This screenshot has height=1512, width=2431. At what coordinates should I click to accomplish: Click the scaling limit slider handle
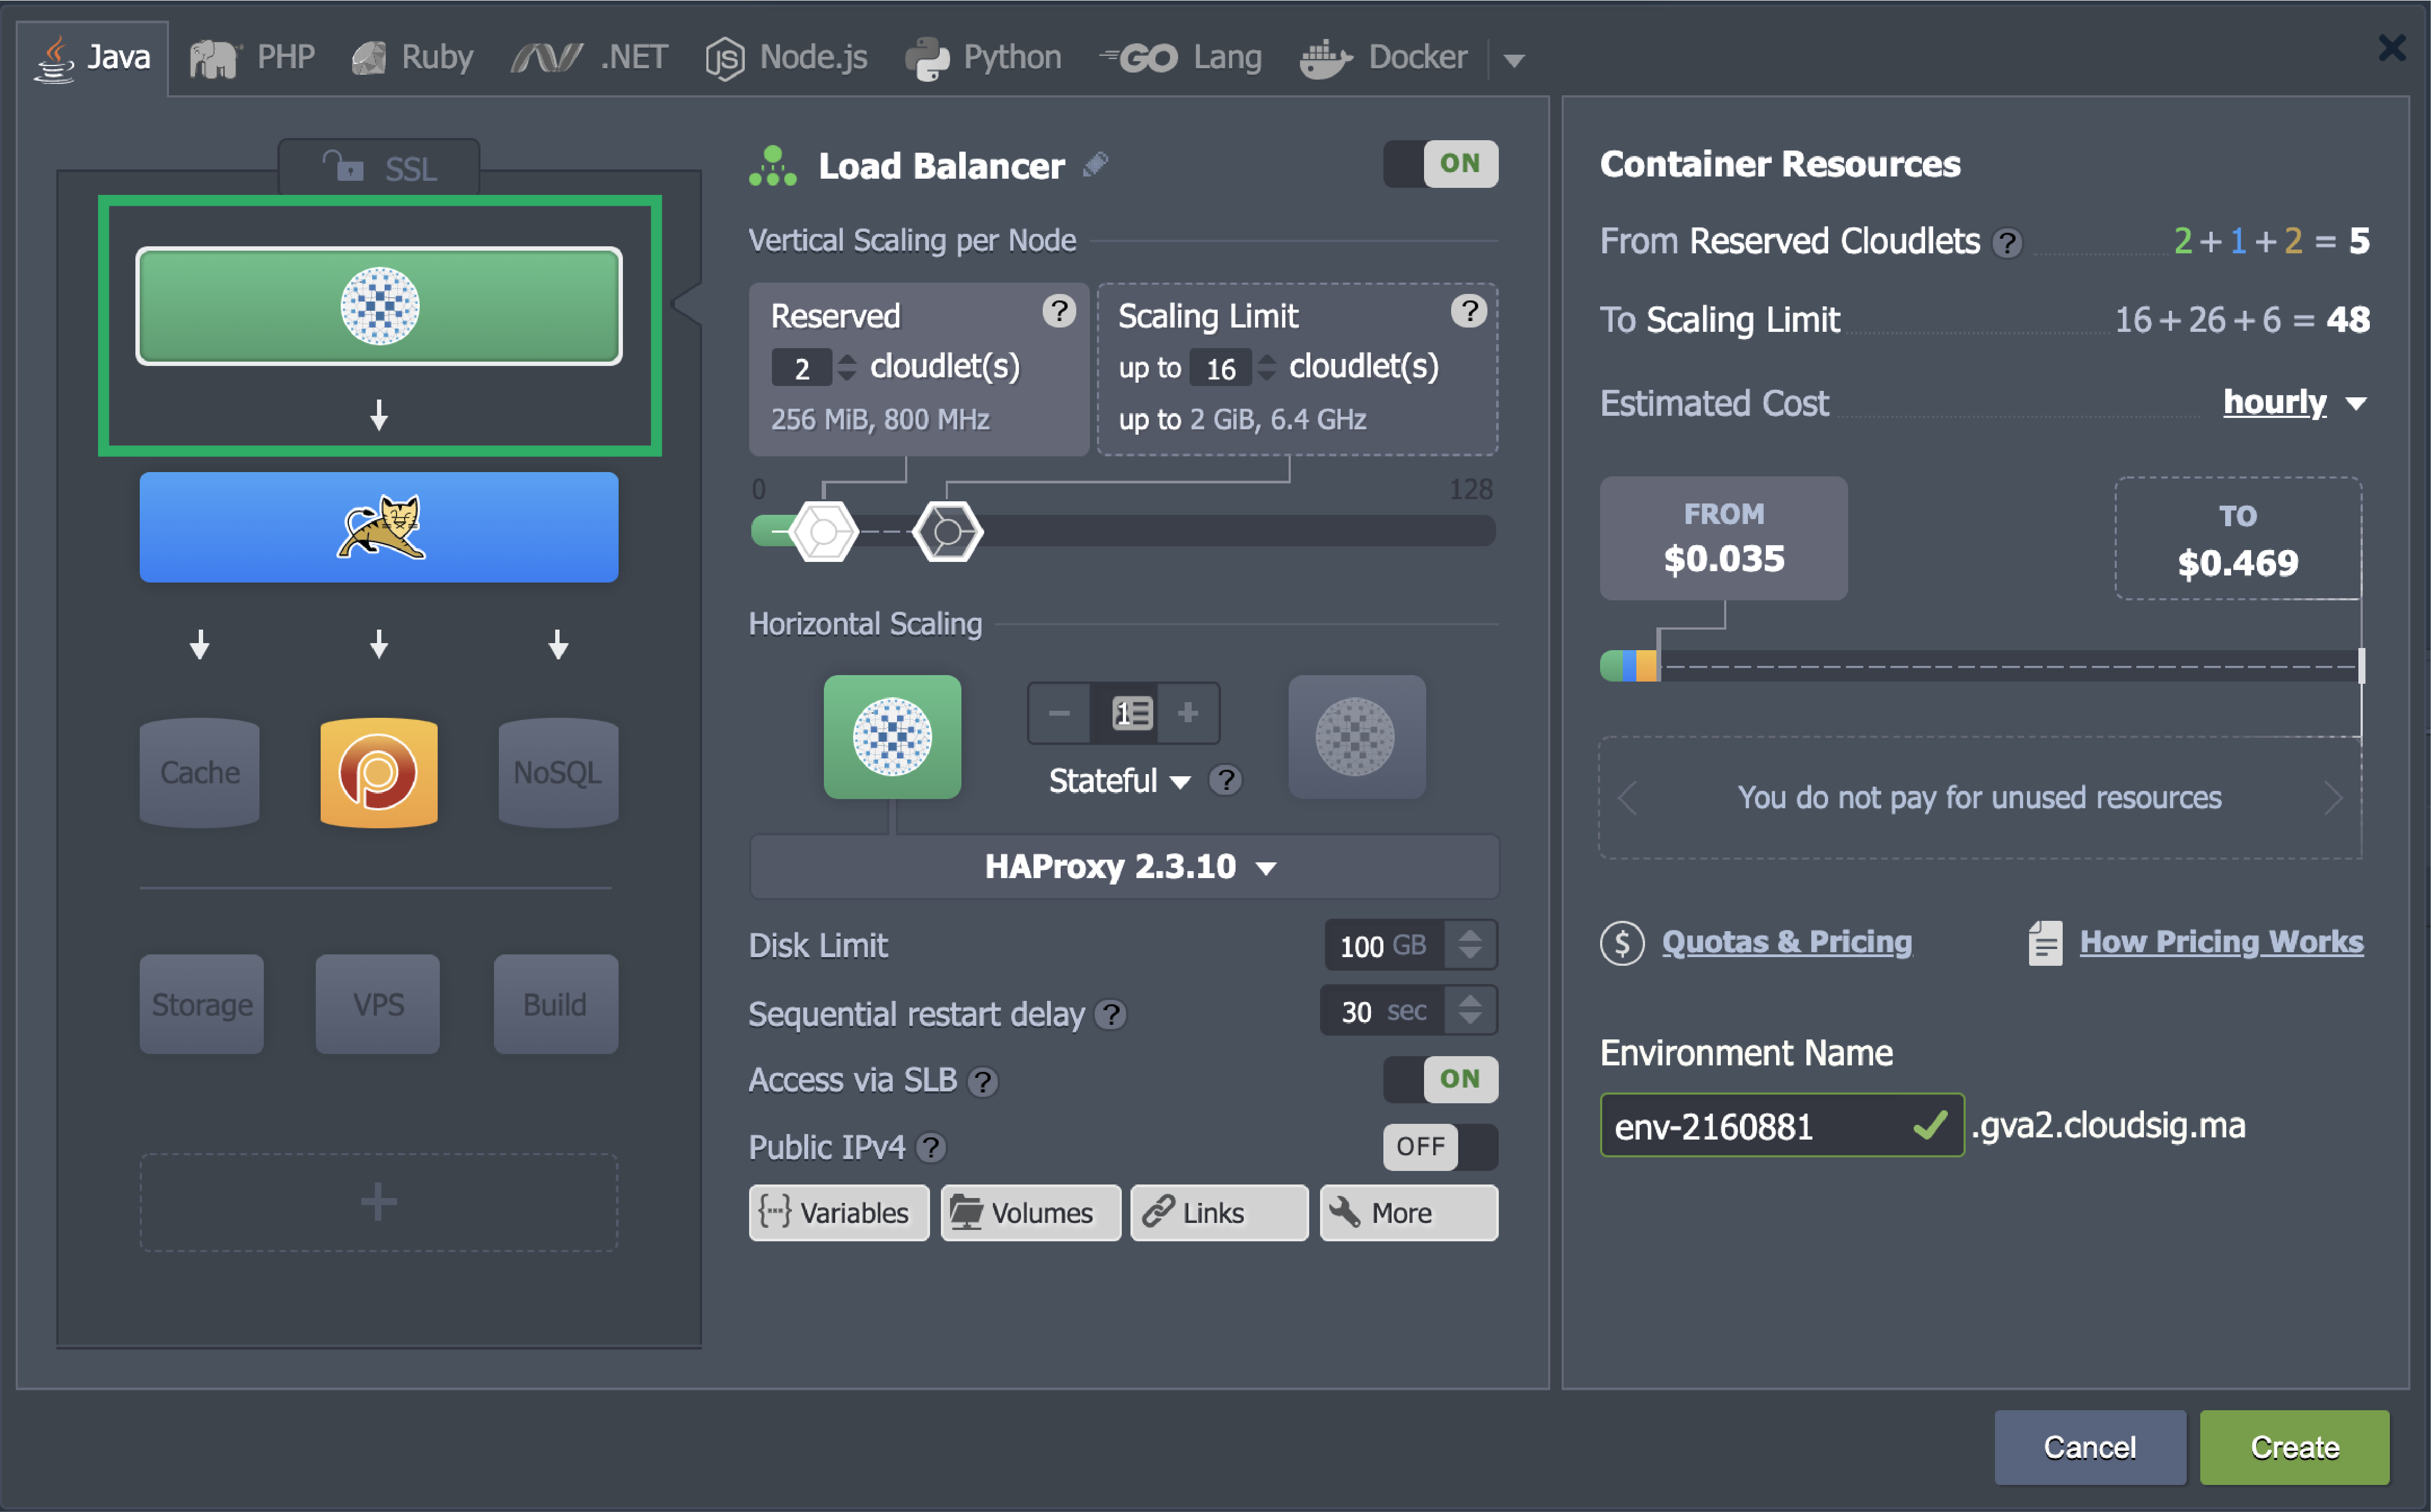click(x=946, y=532)
